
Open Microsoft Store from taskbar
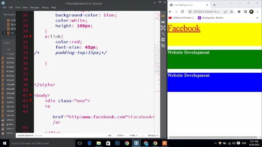[x=108, y=143]
